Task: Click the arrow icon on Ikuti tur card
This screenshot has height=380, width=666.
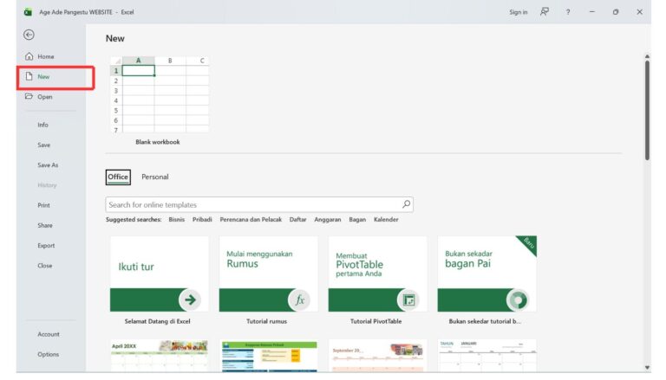Action: [x=190, y=299]
